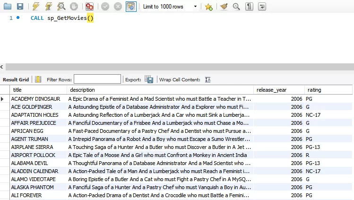Image resolution: width=354 pixels, height=200 pixels.
Task: Toggle invisible characters display
Action: 249,7
